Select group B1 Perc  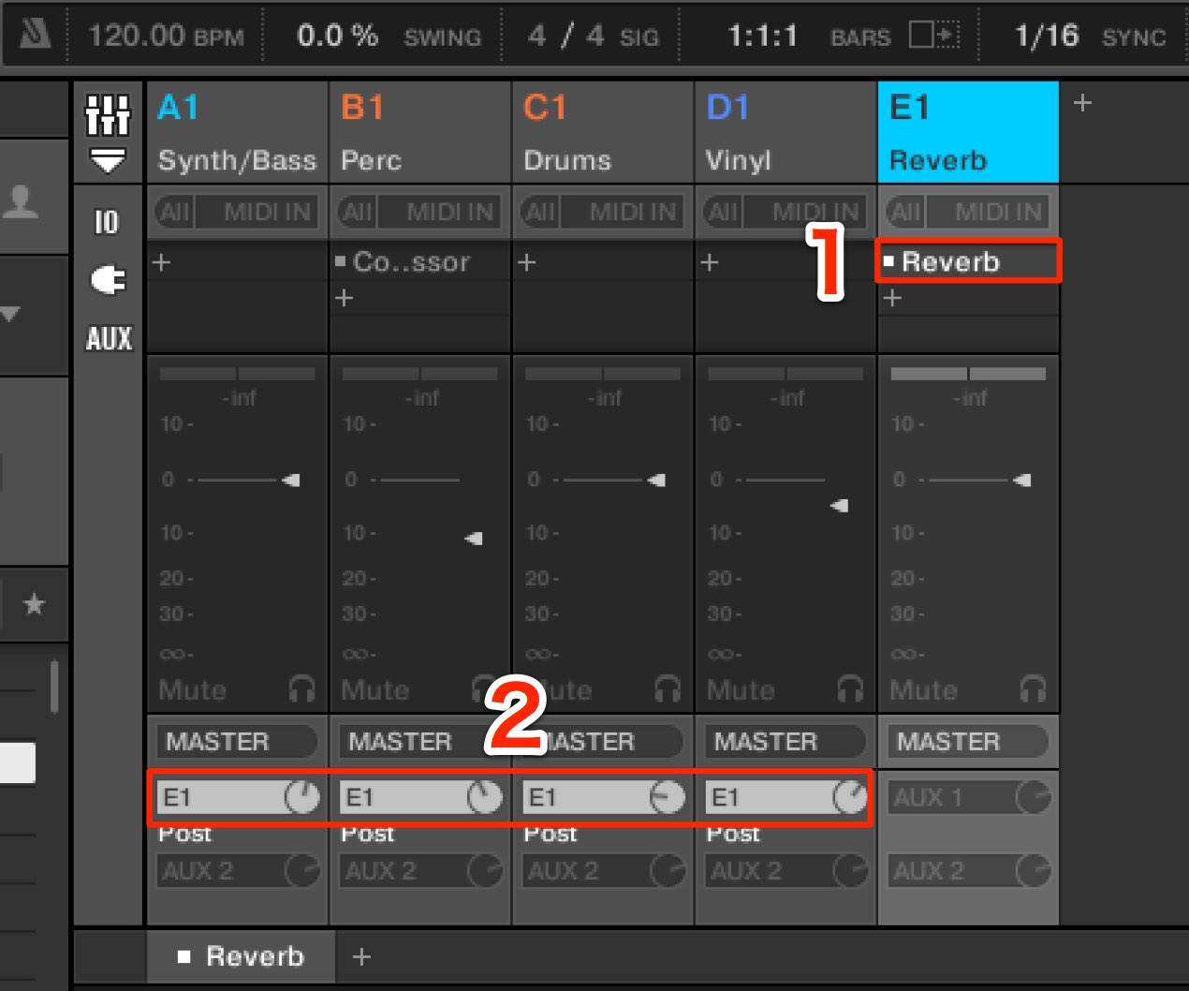tap(419, 132)
